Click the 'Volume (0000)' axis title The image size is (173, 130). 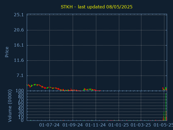pos(10,106)
